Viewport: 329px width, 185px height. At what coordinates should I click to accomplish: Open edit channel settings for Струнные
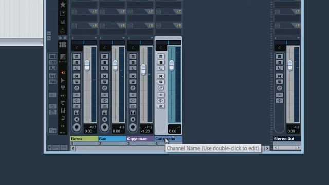coord(133,88)
